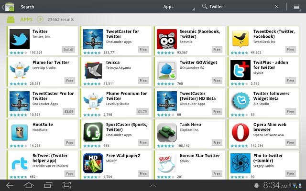Tap the Seesmic raccoon icon
This screenshot has height=191, width=306.
coord(167,39)
